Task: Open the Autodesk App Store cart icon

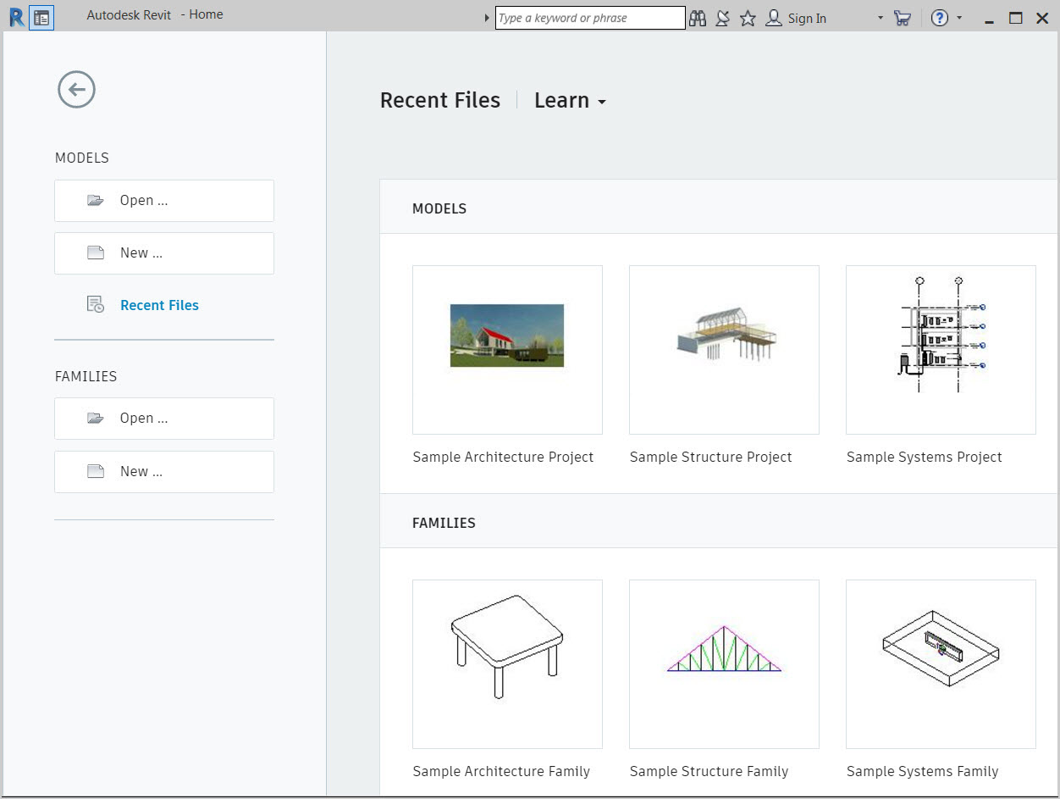Action: 903,18
